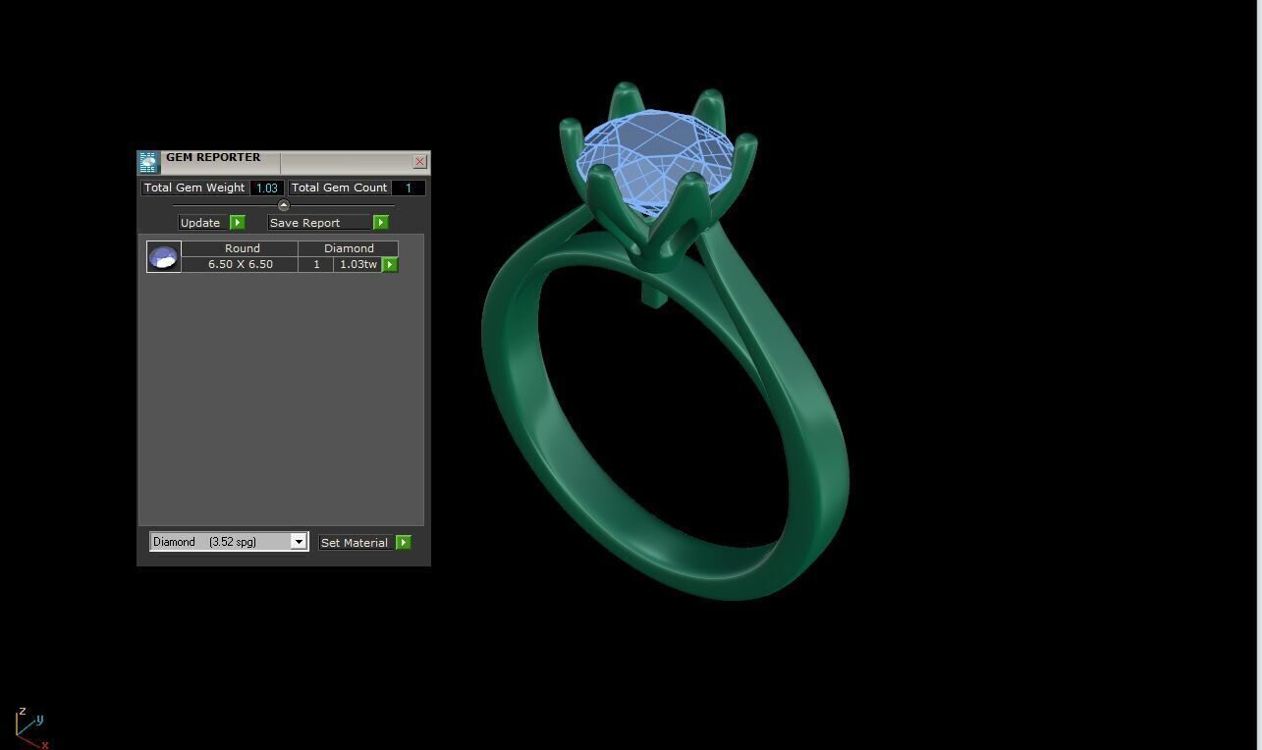Select the '6.50 X 6.50' size cell

(240, 264)
